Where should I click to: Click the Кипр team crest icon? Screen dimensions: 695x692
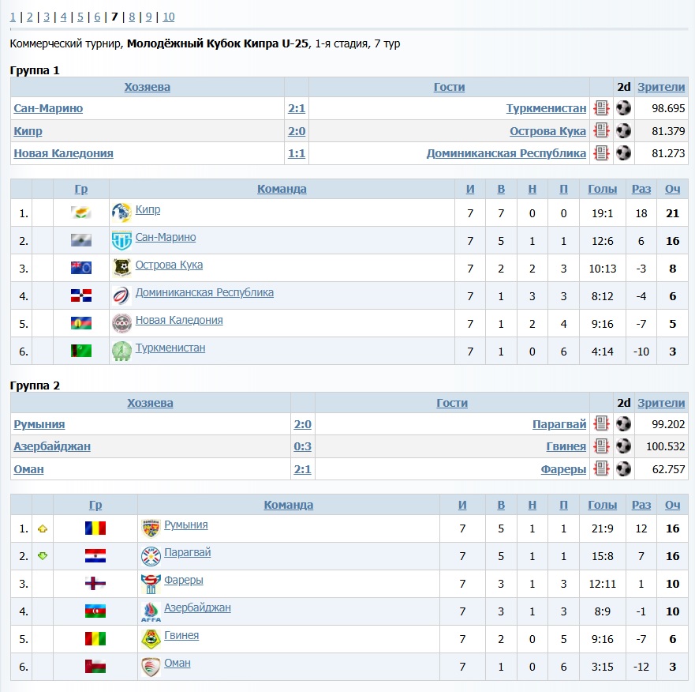pyautogui.click(x=121, y=212)
